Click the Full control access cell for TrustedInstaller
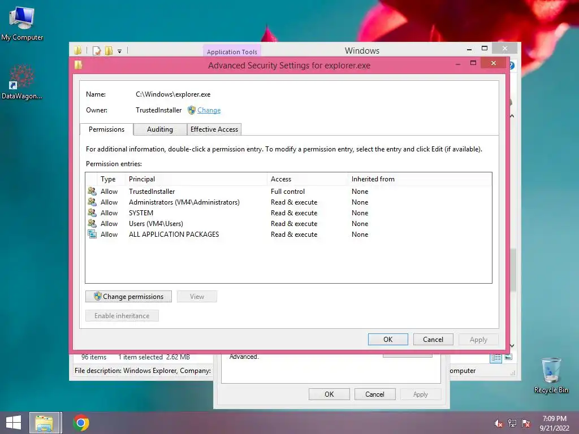The height and width of the screenshot is (434, 579). 288,192
